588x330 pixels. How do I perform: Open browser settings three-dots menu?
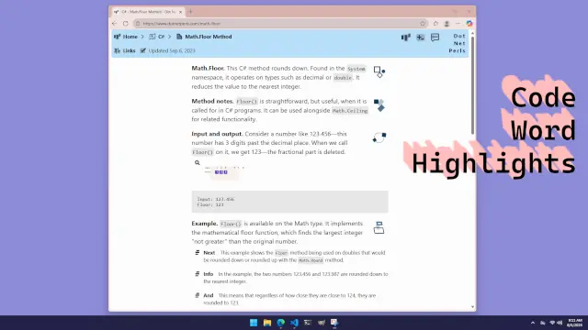pos(458,24)
